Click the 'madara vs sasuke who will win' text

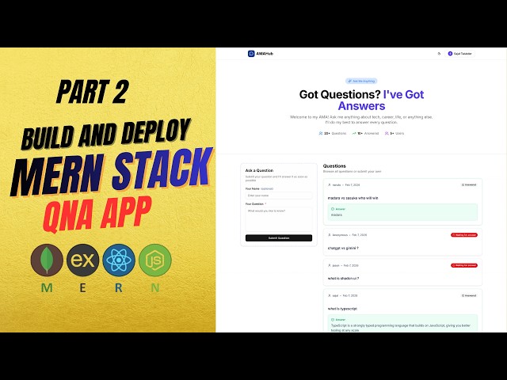[353, 198]
